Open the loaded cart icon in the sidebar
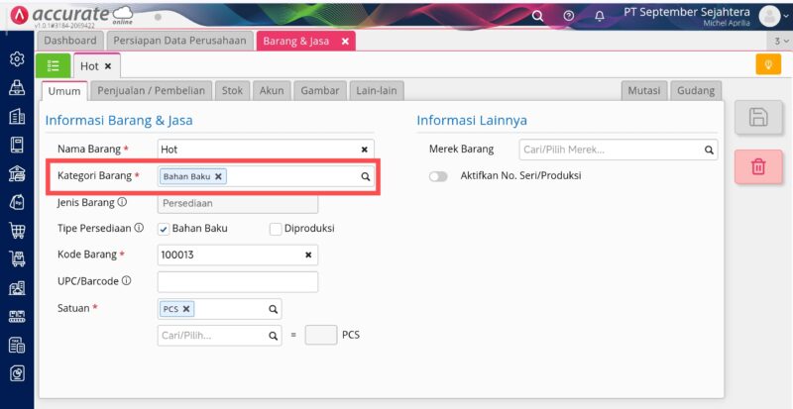 point(17,259)
